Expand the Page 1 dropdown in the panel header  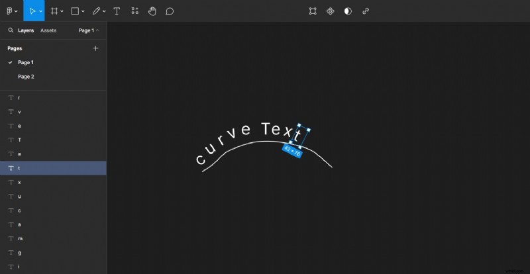click(x=89, y=30)
